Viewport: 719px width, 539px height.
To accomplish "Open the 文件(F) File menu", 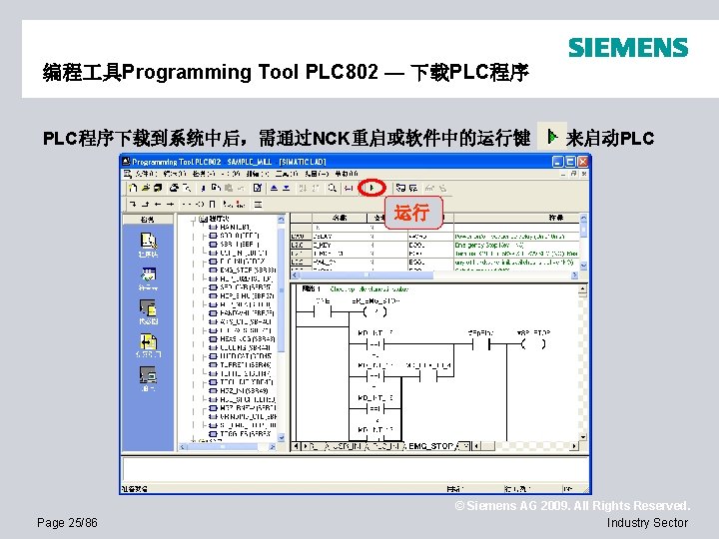I will 146,174.
